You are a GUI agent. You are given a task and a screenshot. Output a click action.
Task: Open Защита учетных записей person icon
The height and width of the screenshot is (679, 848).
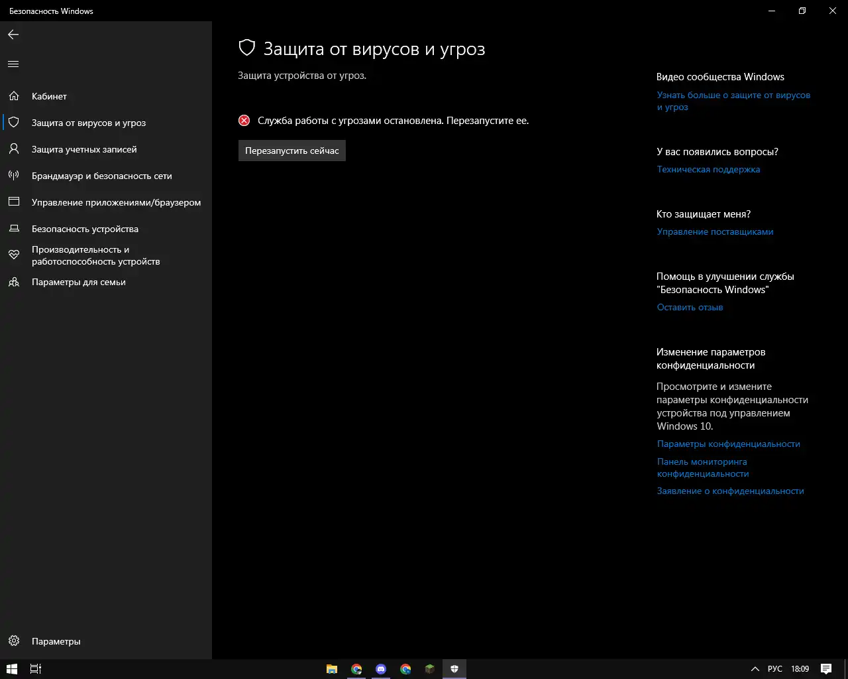click(14, 149)
